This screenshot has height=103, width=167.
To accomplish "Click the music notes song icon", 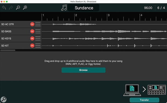I will point(64,8).
